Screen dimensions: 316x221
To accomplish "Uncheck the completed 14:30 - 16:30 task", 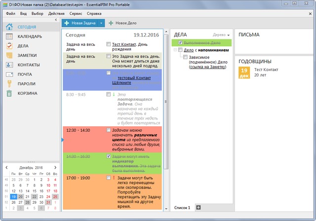I will (x=109, y=156).
